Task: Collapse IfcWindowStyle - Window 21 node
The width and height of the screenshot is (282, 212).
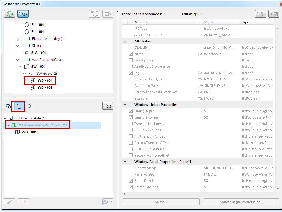Action: [9, 125]
